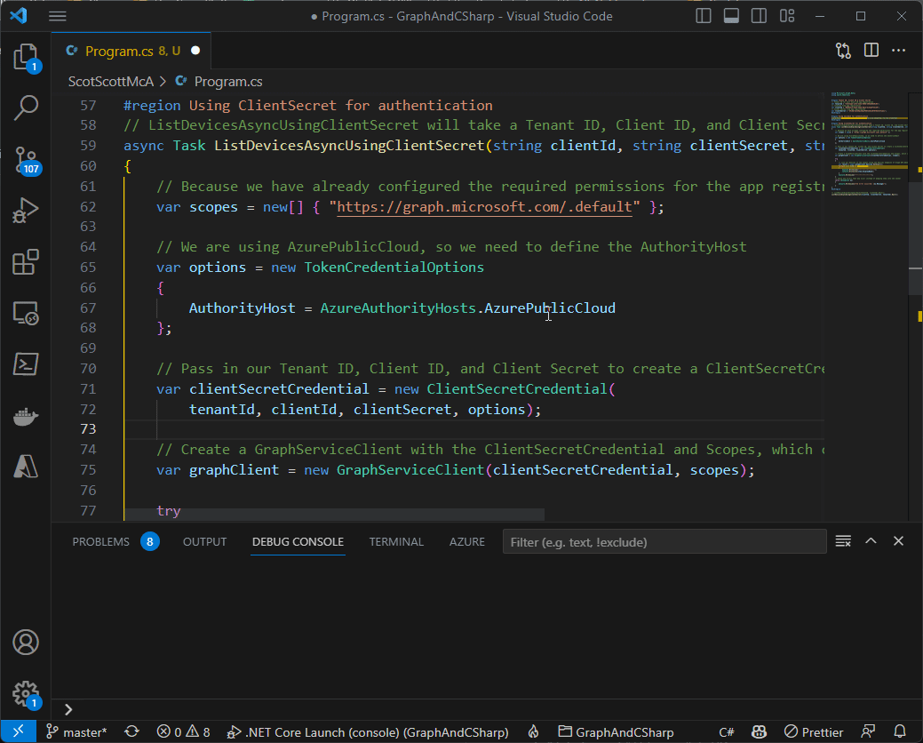Open the Remote Explorer view

tap(26, 313)
